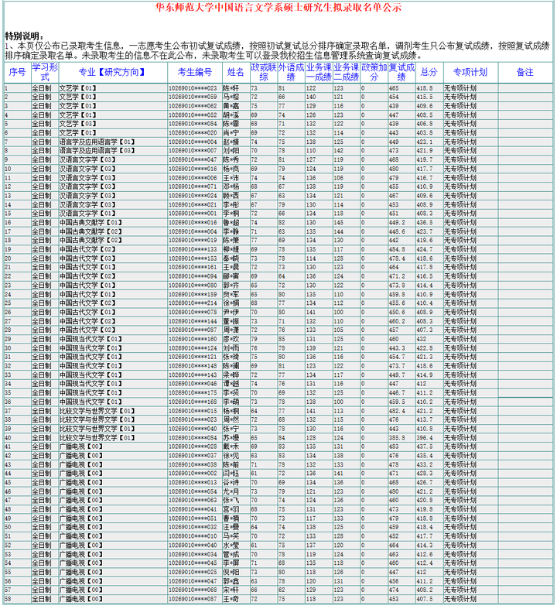Click 无专项计划 in row 55
Screen dimensions: 557x609
tap(460, 572)
